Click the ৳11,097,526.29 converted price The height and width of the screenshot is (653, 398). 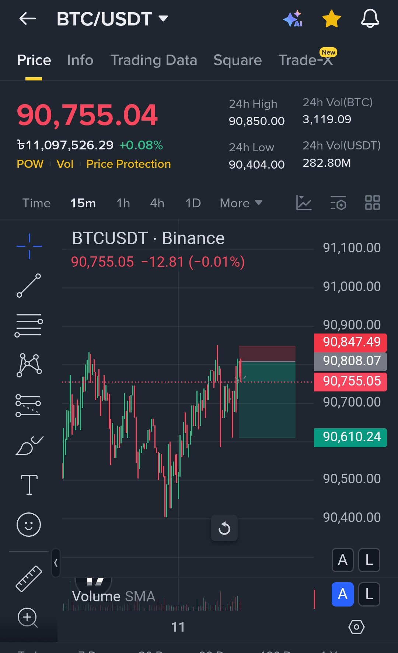pos(65,145)
